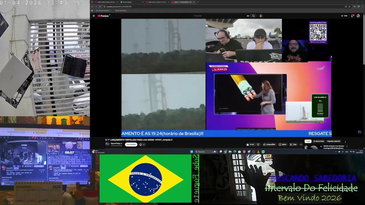Open the Convert Any Song bookmark
Image resolution: width=365 pixels, height=205 pixels.
pos(120,11)
